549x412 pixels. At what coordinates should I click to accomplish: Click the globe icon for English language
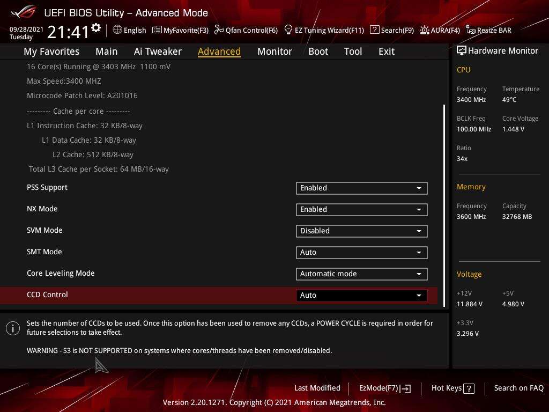click(117, 30)
